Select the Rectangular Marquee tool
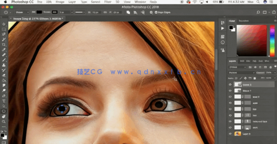 [x=4, y=29]
